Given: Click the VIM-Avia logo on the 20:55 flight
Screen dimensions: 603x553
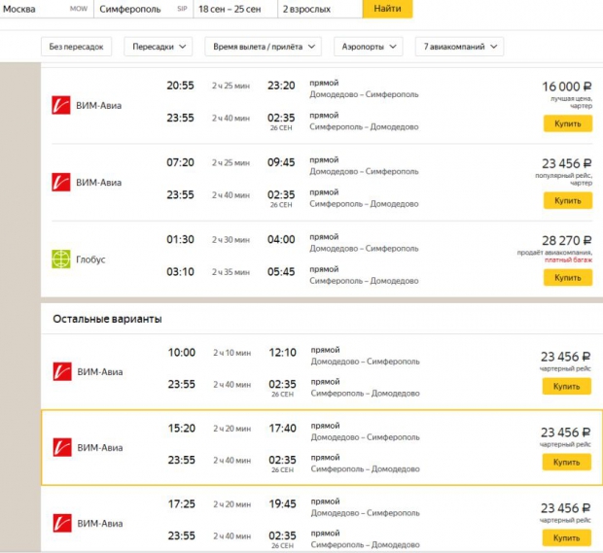Looking at the screenshot, I should coord(61,106).
